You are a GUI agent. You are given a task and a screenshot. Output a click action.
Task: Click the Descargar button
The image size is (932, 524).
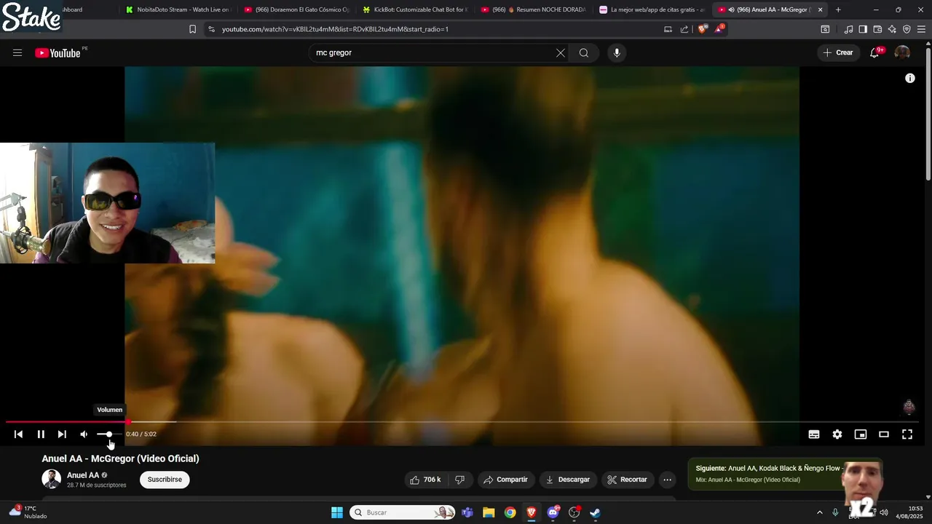click(x=568, y=480)
